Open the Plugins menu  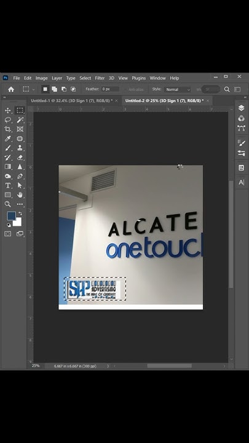(138, 78)
